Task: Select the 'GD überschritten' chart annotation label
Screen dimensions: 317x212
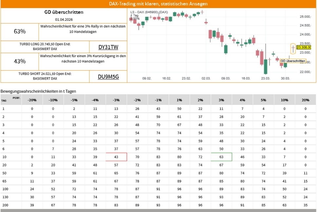Action: pos(293,61)
